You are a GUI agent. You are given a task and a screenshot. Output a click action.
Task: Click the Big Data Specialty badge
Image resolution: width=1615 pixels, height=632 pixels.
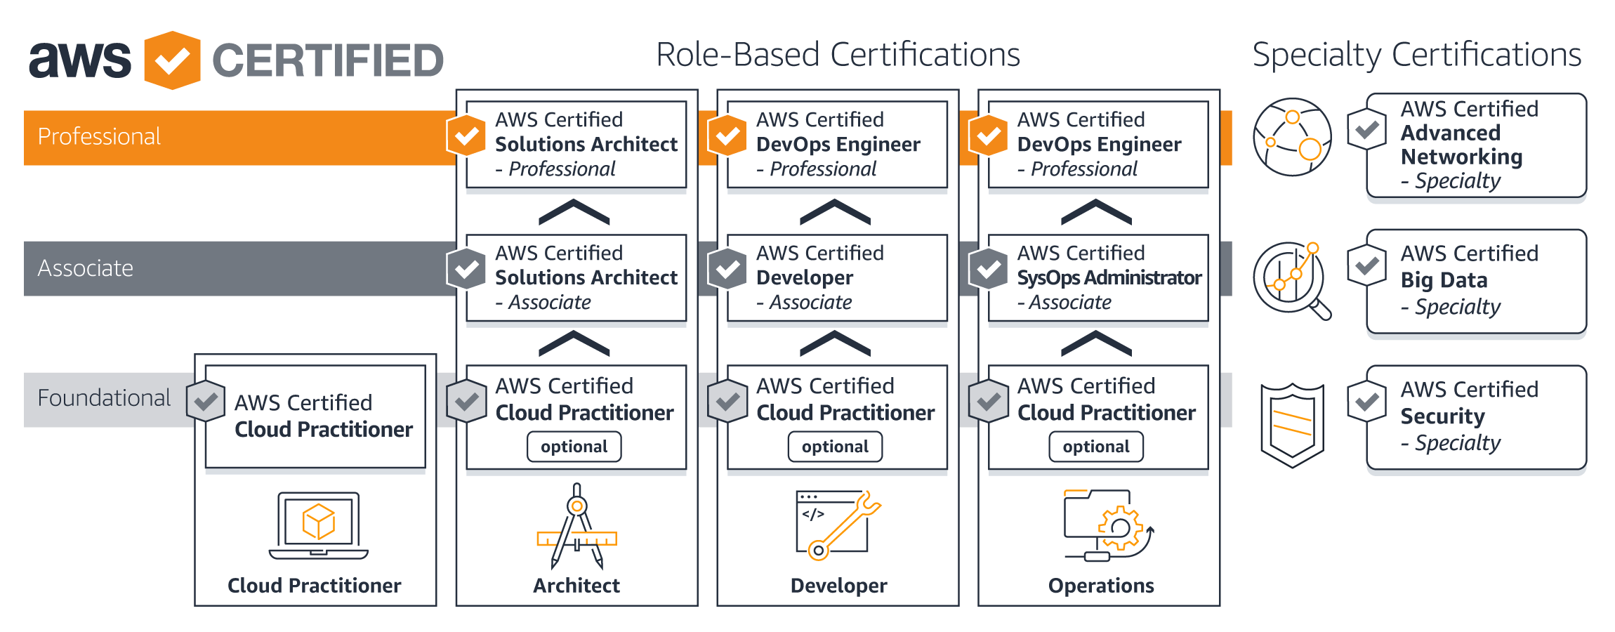pyautogui.click(x=1367, y=265)
